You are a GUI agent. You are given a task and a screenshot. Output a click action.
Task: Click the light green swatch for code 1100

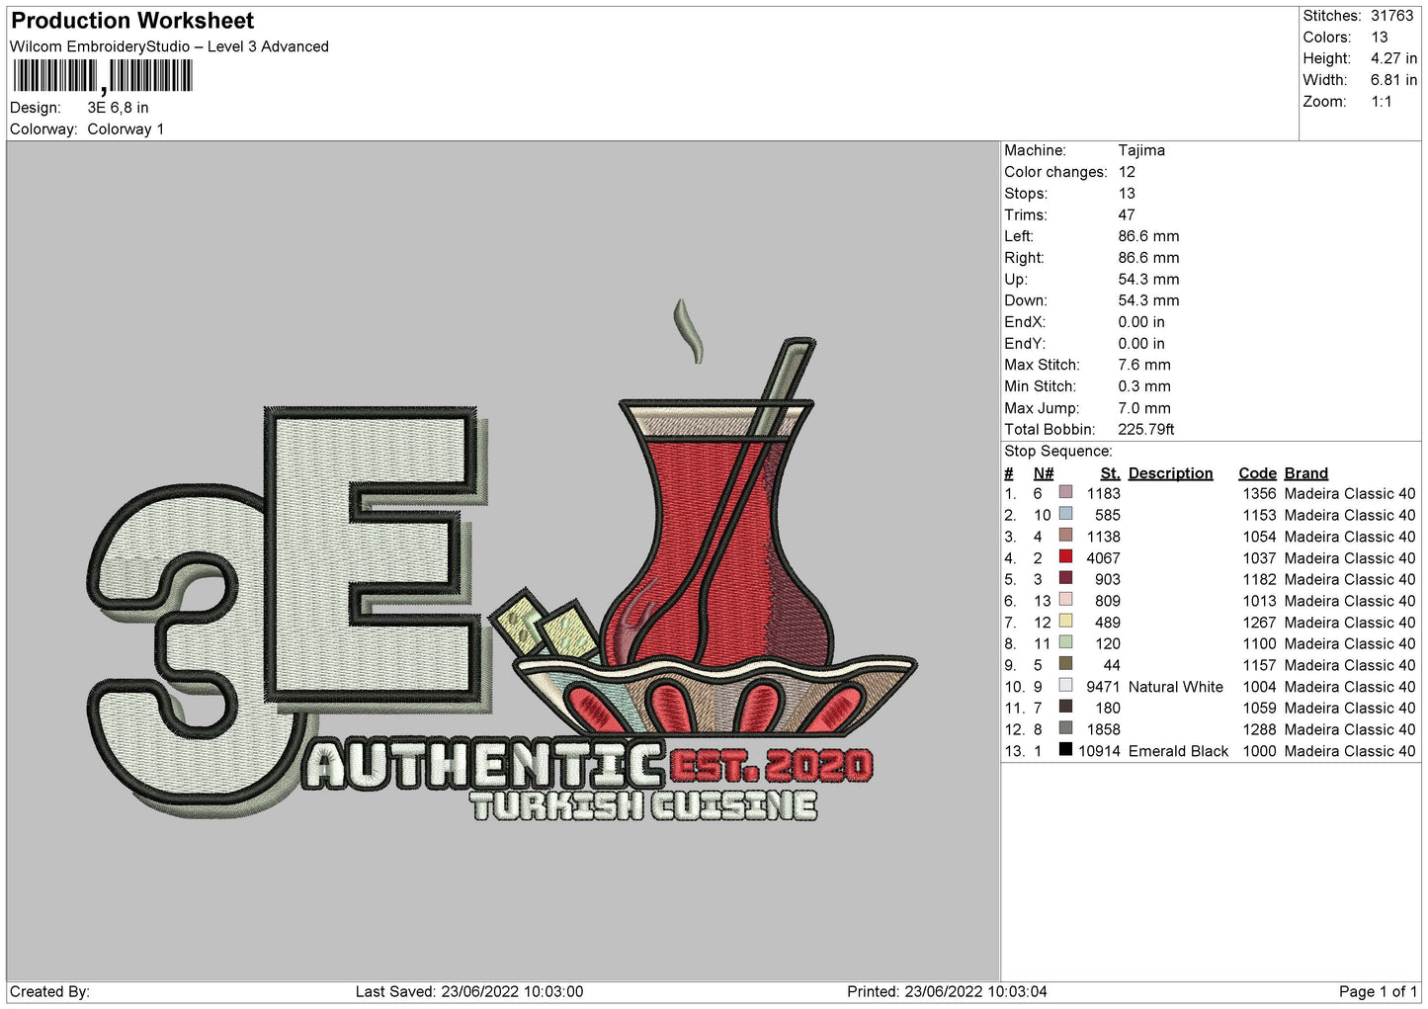[x=1065, y=642]
